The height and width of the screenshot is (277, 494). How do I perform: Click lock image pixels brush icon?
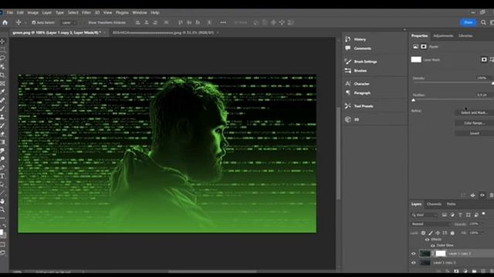click(431, 232)
